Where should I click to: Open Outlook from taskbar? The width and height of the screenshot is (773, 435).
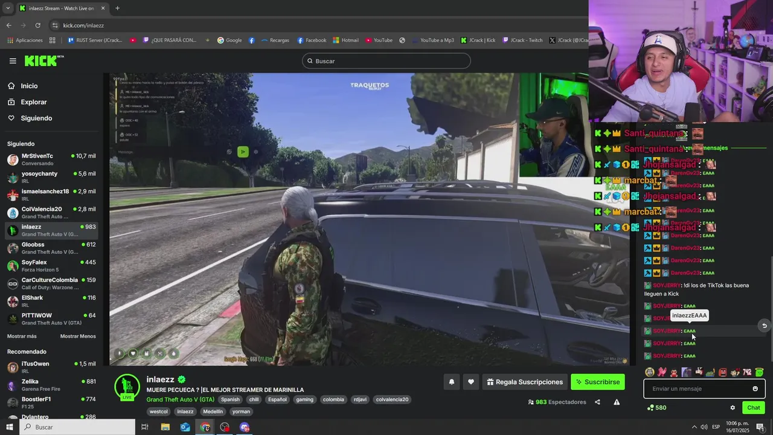point(185,427)
